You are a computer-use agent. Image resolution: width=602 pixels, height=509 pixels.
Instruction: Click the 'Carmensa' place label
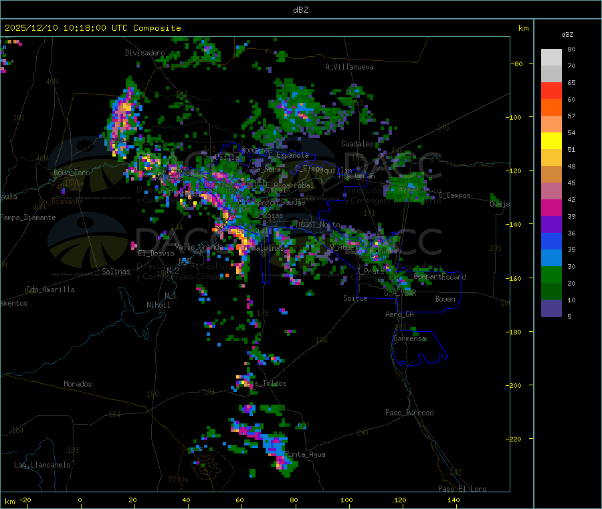(409, 339)
